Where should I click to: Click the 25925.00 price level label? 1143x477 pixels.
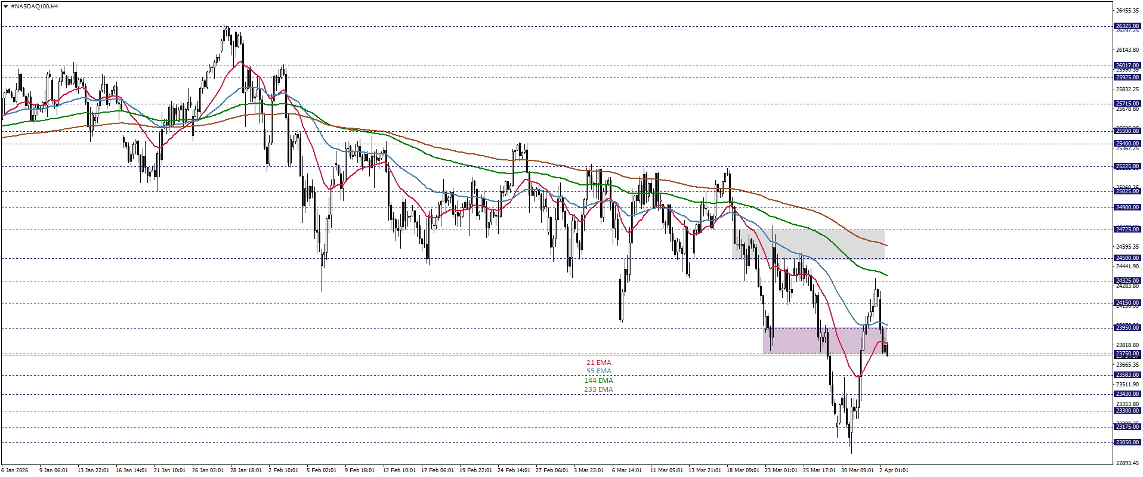tap(1127, 78)
